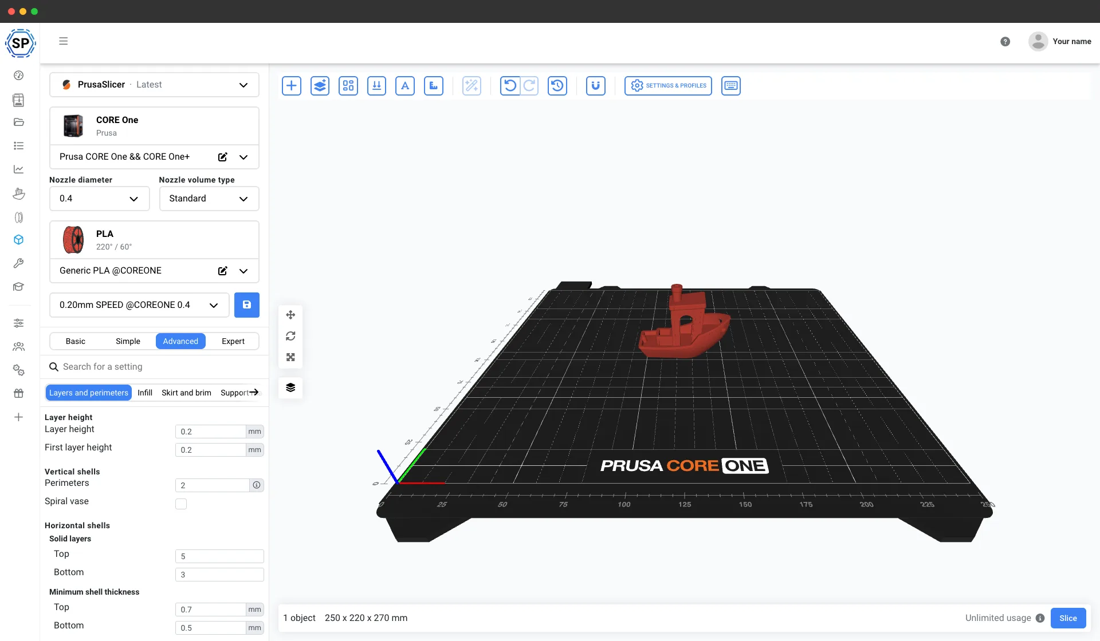Screen dimensions: 1100x641
Task: Click the measure ruler toolbar icon
Action: click(434, 86)
